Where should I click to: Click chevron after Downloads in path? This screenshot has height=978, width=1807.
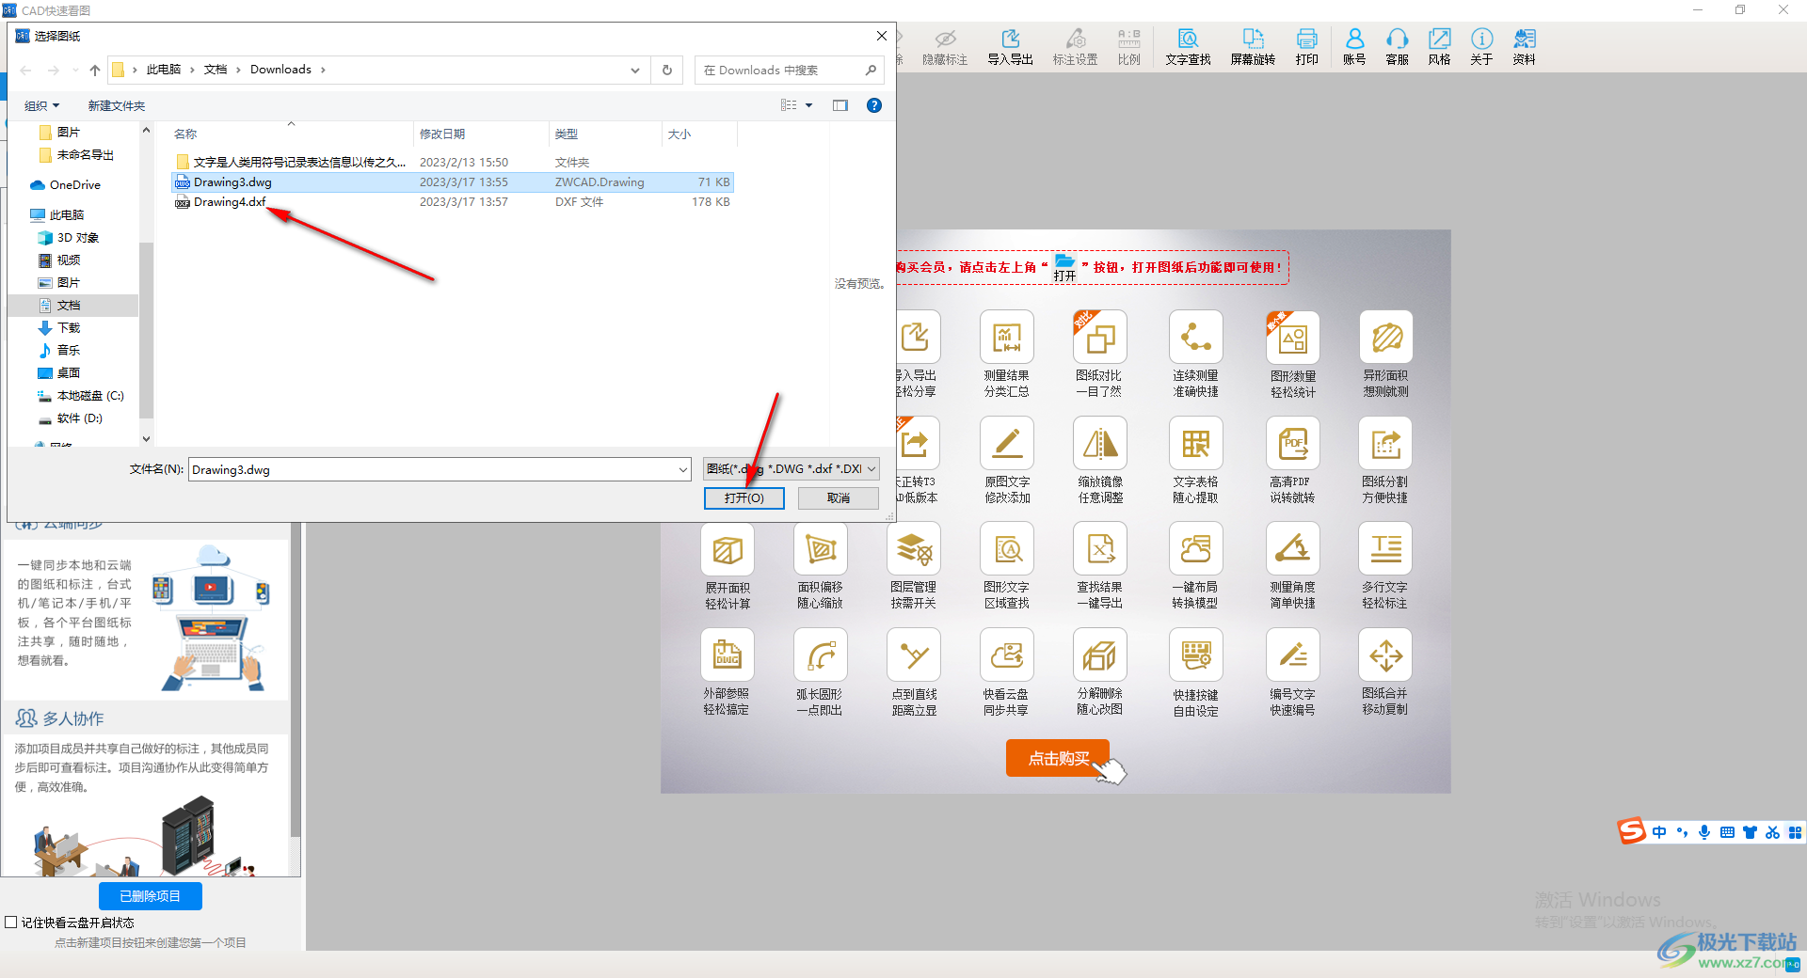[323, 70]
